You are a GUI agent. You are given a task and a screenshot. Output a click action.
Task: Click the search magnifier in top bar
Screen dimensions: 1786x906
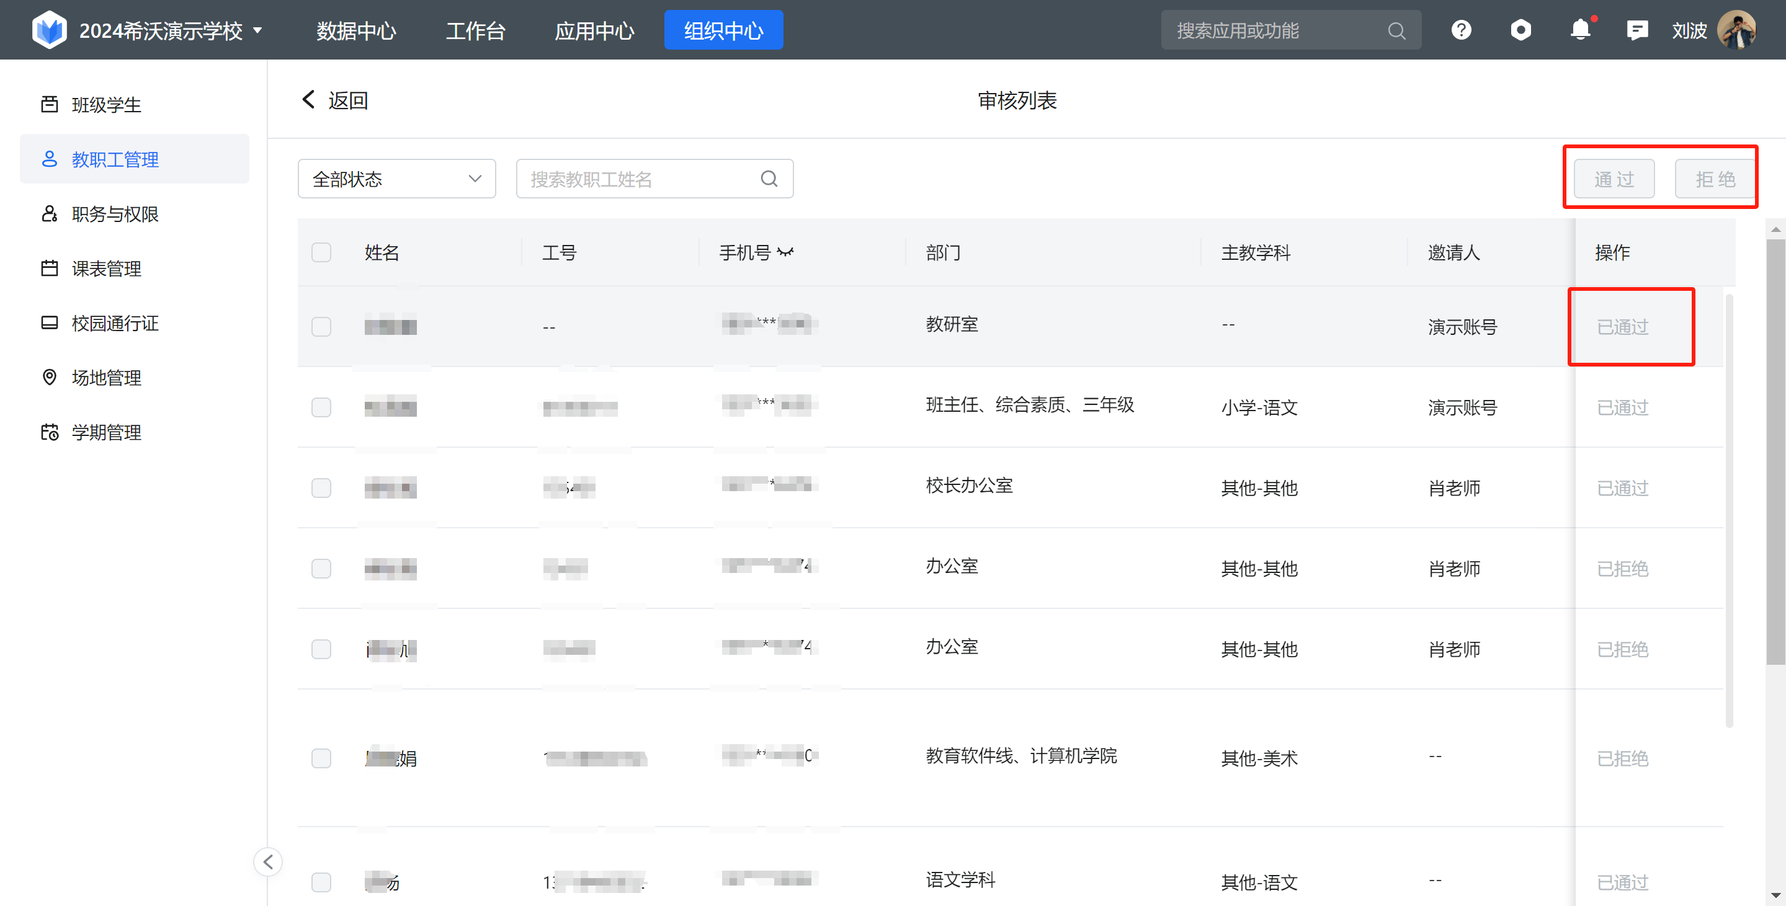click(x=1396, y=31)
